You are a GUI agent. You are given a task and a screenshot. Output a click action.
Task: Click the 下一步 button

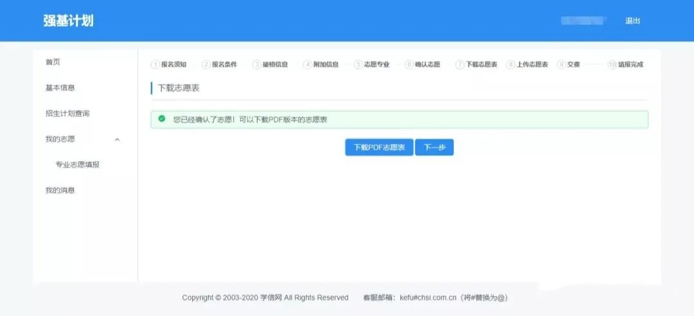tap(434, 147)
